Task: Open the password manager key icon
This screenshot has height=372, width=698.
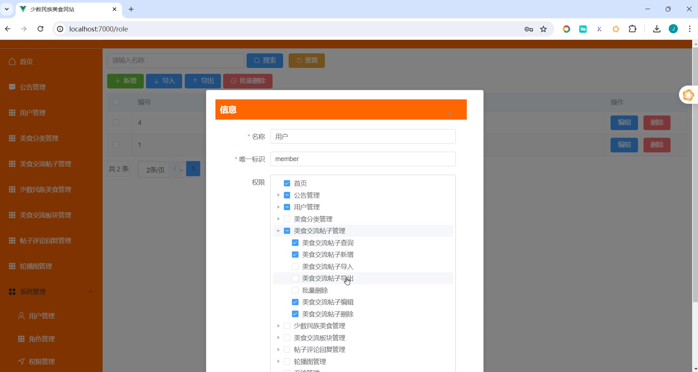Action: 529,29
